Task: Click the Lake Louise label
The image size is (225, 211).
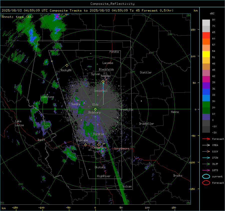Action: click(19, 123)
